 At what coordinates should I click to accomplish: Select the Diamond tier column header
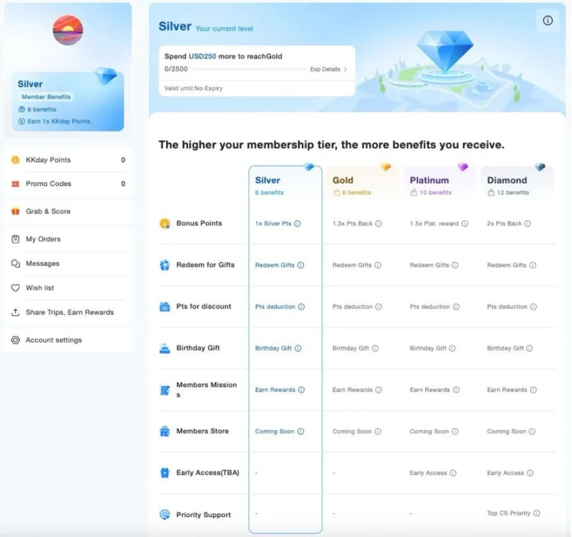point(517,185)
